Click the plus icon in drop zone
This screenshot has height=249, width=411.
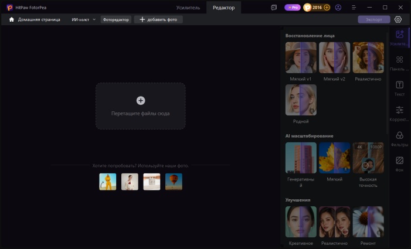click(141, 101)
